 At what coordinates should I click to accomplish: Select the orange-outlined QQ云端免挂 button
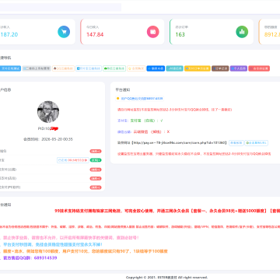[x=63, y=68]
